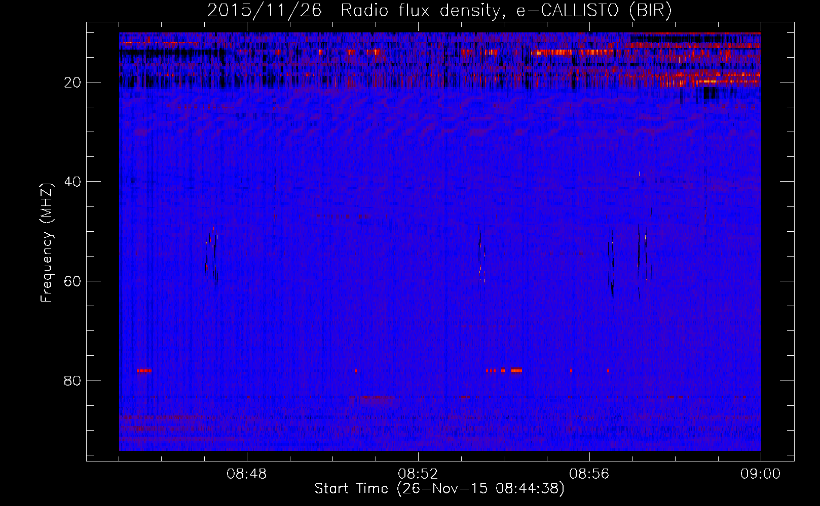
Task: Click the 08:48 time tick label
Action: click(247, 474)
